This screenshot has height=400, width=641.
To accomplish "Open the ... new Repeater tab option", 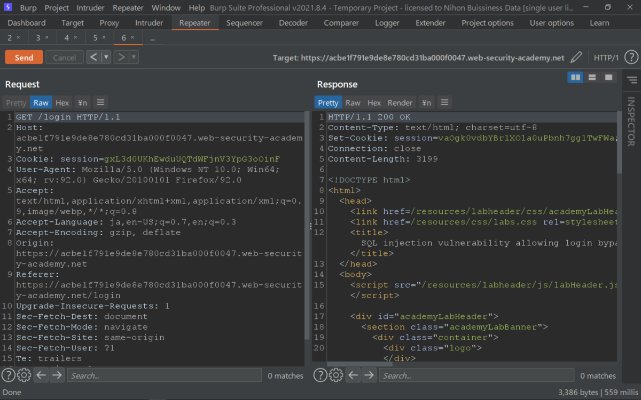I will pos(152,38).
